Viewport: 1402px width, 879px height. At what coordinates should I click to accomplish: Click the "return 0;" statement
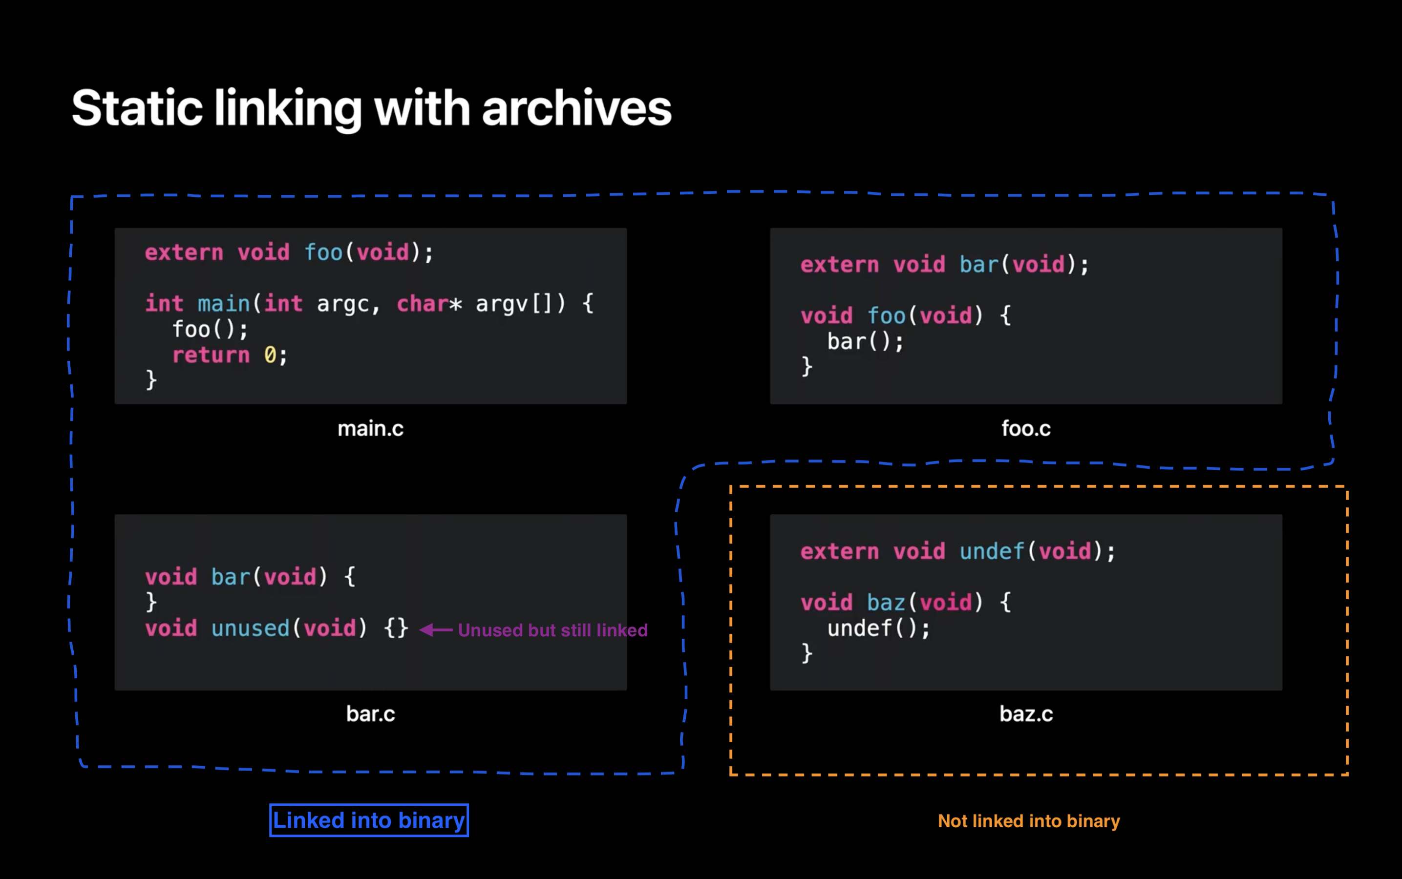click(x=230, y=355)
